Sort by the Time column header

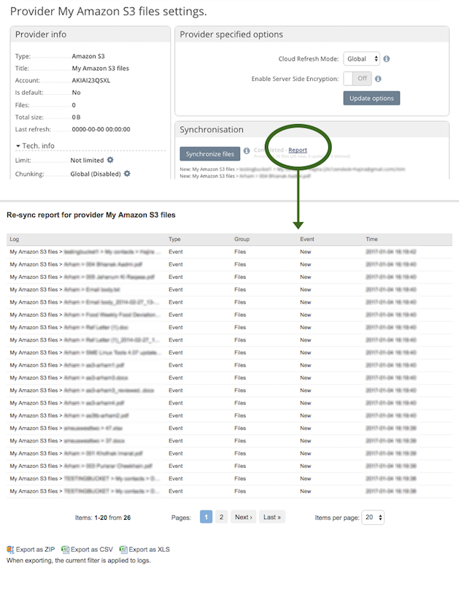(373, 239)
